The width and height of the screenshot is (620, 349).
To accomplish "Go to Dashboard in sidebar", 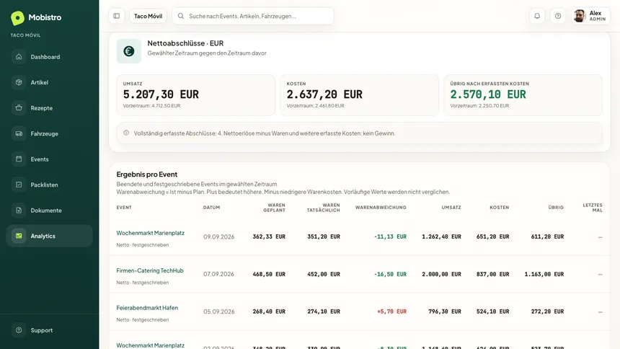I will (x=50, y=56).
